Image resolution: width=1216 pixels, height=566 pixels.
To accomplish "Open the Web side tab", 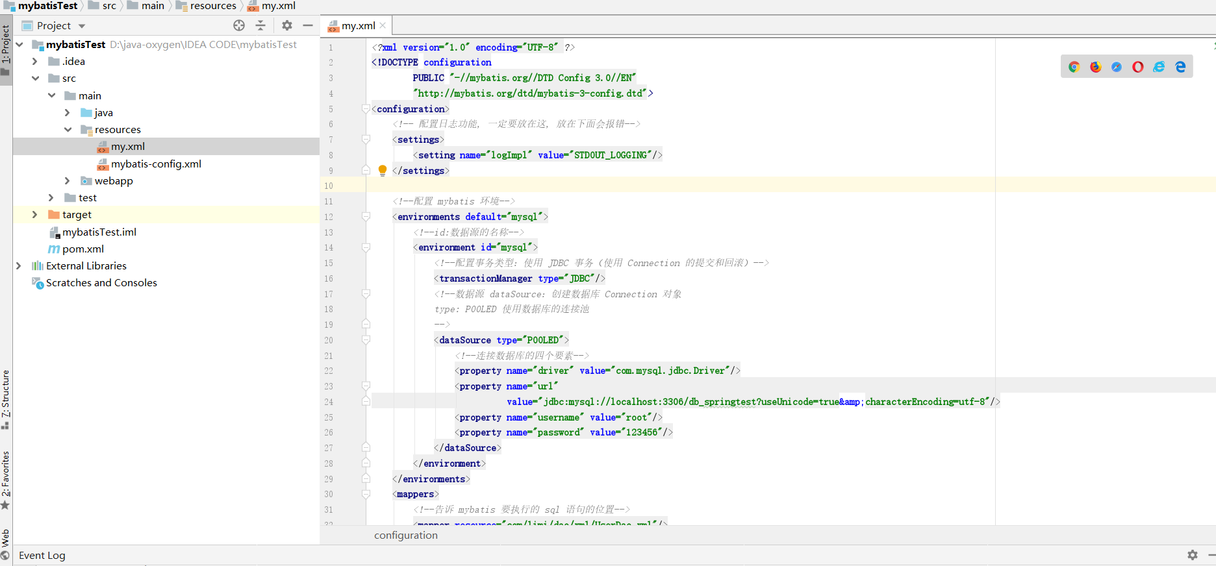I will pyautogui.click(x=6, y=544).
